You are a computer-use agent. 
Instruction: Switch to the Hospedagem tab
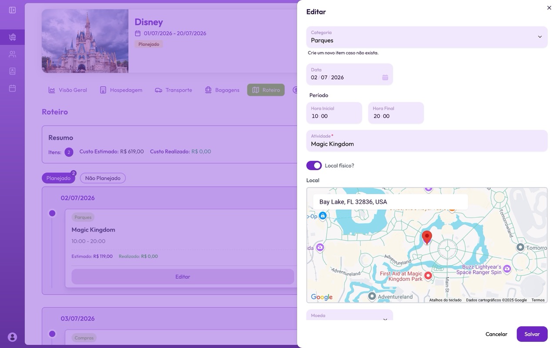point(121,90)
